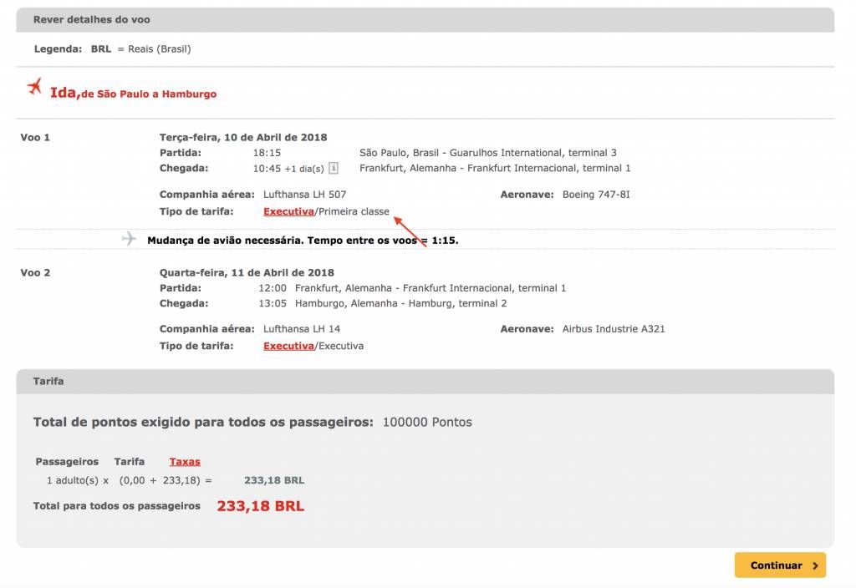Select São Paulo Guarulhos International terminal 3 text

(x=488, y=153)
